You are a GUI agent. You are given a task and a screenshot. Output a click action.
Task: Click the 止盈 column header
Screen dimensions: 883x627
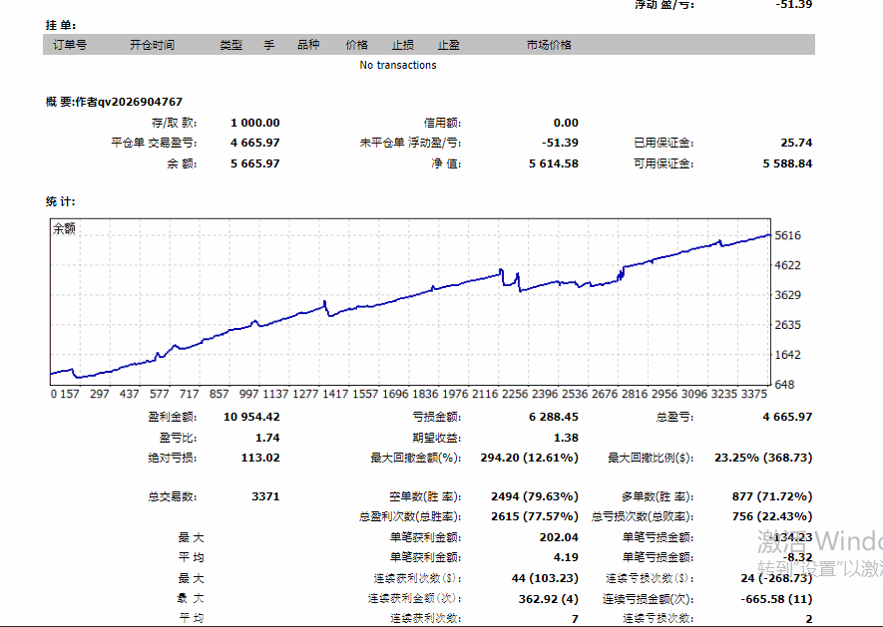click(449, 45)
